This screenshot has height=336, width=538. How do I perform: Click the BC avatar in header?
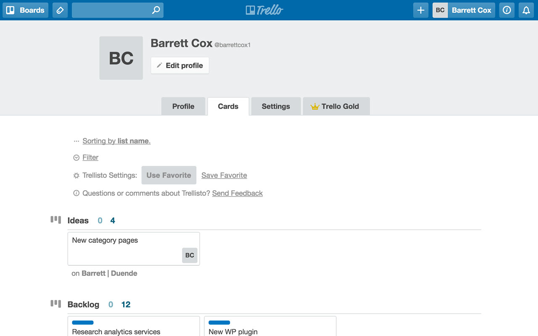click(x=440, y=10)
